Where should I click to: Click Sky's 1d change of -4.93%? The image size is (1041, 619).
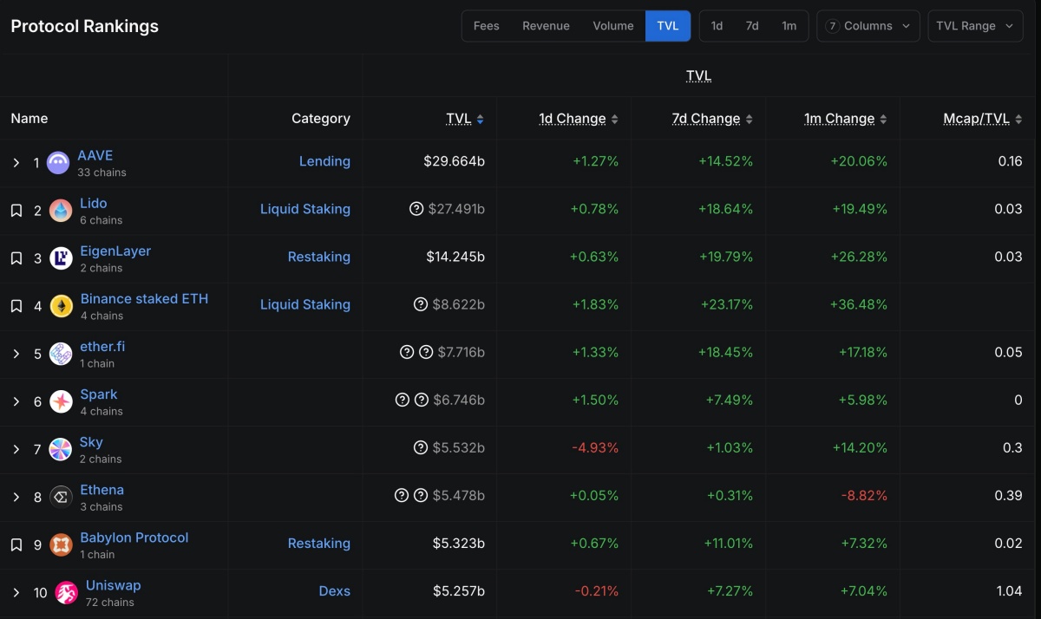595,447
